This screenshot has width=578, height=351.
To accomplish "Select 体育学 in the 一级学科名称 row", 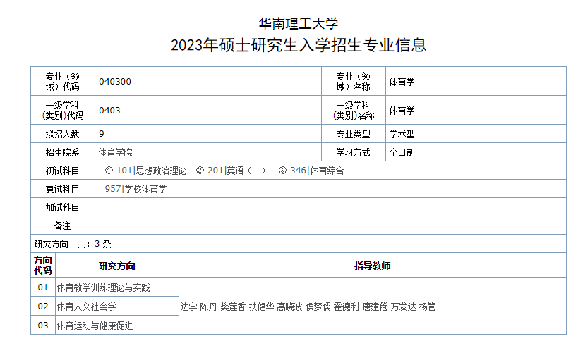I will [402, 111].
